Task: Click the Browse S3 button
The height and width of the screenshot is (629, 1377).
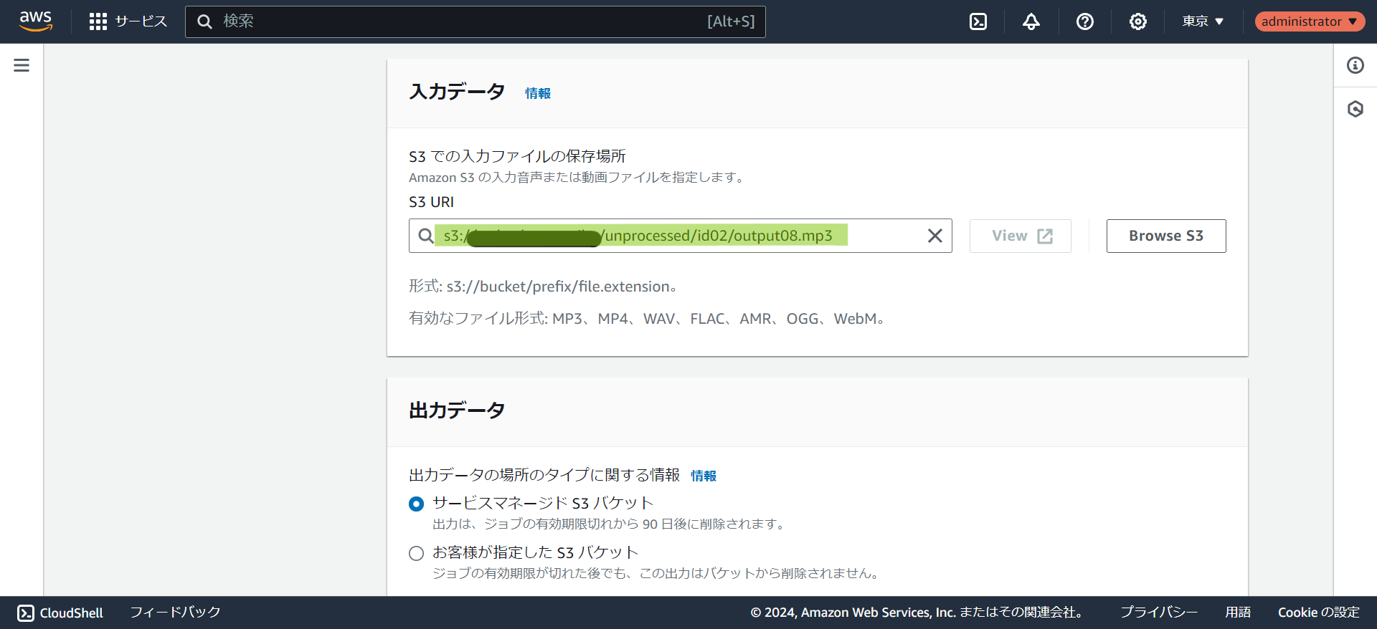Action: point(1165,236)
